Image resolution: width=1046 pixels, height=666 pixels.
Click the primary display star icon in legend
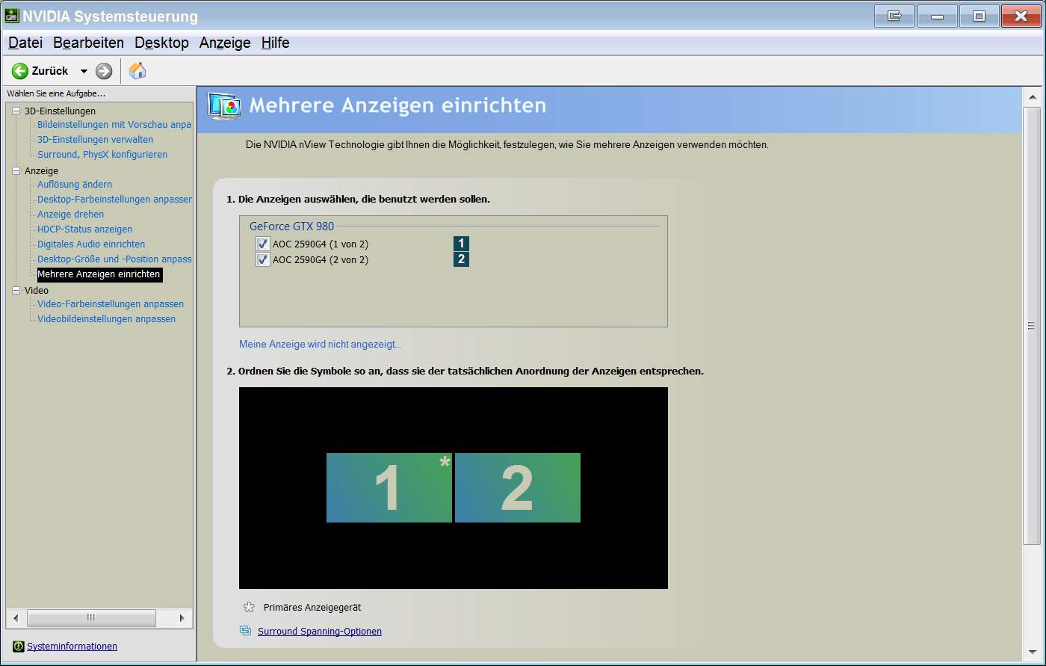[x=250, y=608]
